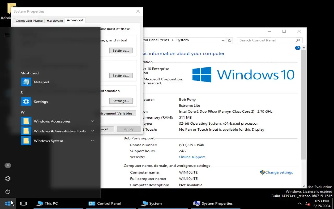Click scroll down arrow in System window

(304, 186)
